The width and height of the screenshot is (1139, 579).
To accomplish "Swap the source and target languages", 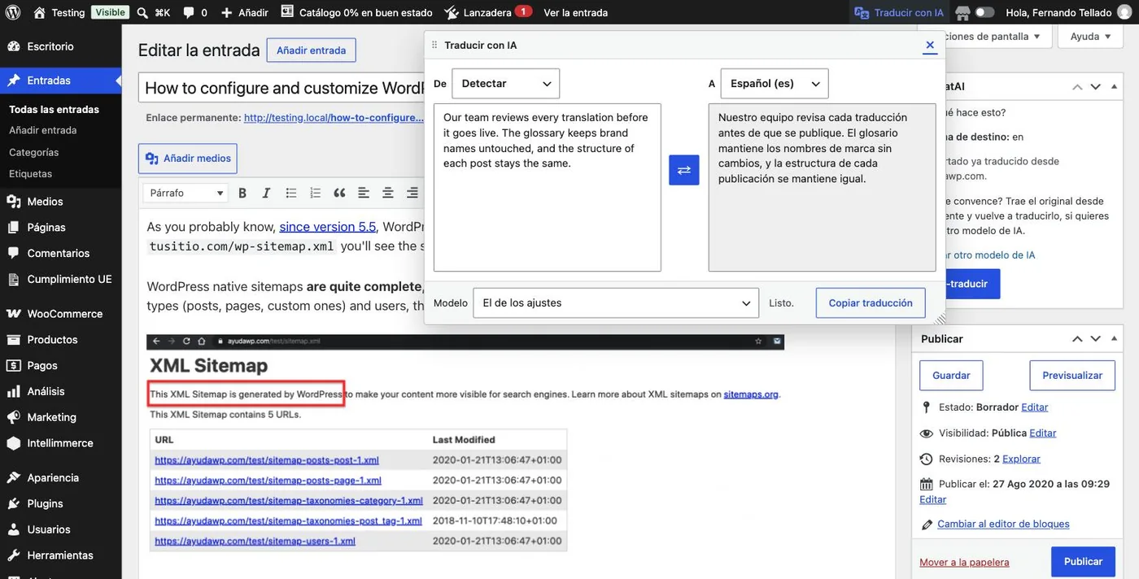I will pos(684,170).
